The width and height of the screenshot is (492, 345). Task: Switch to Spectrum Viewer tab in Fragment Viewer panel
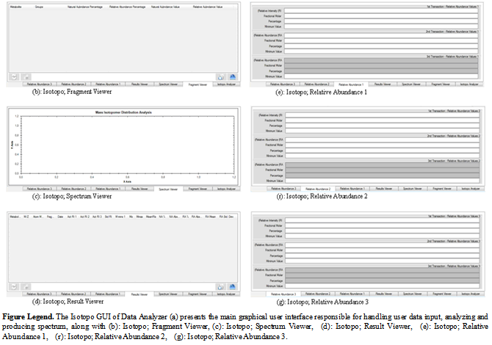pyautogui.click(x=167, y=84)
